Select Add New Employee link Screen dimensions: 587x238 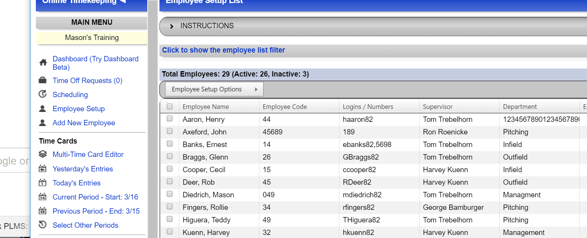pos(84,123)
